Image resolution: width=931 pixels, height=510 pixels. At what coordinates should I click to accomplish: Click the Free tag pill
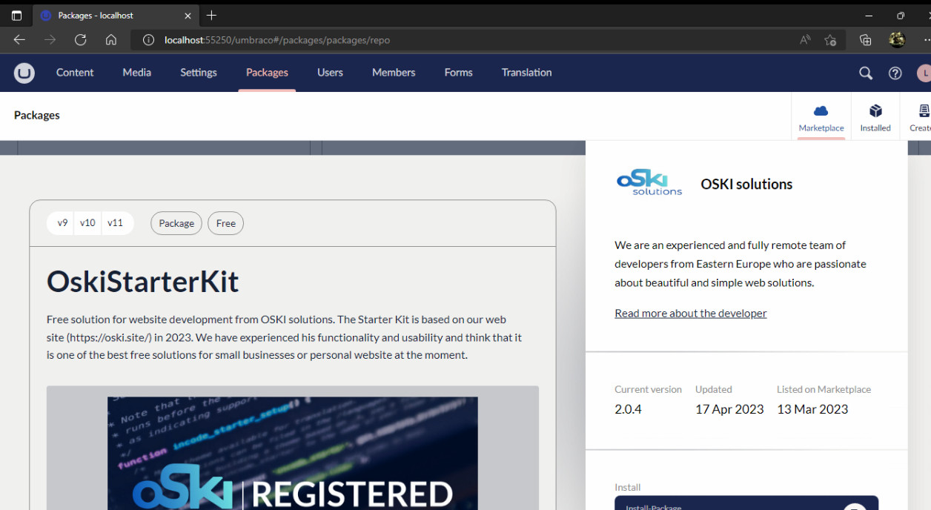226,223
